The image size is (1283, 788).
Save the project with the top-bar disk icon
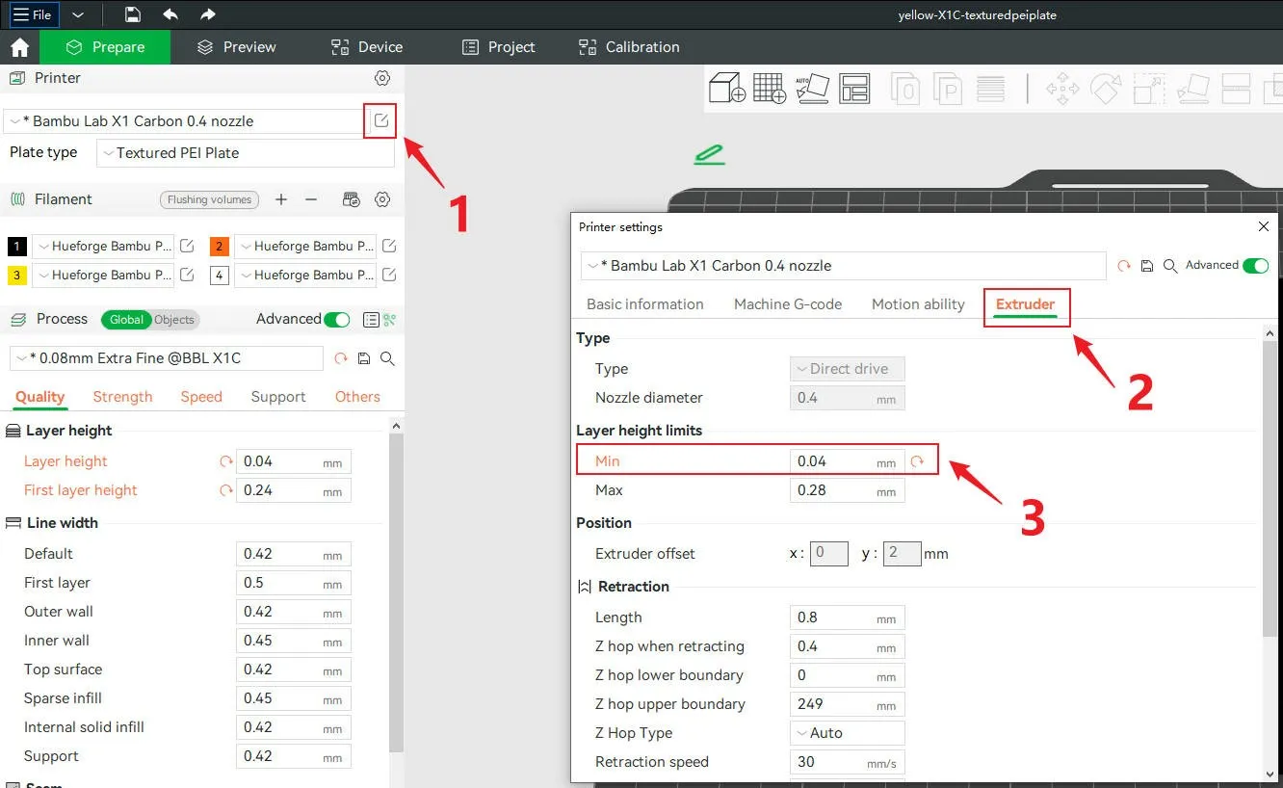point(133,14)
